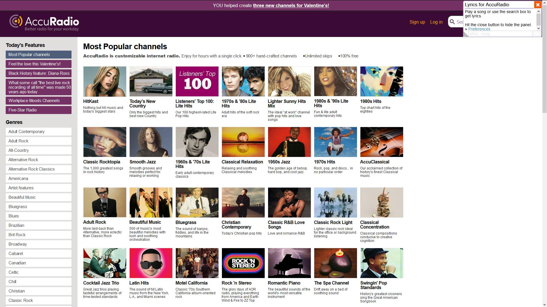547x307 pixels.
Task: Select the Classic Rock genre in the sidebar
Action: click(38, 300)
